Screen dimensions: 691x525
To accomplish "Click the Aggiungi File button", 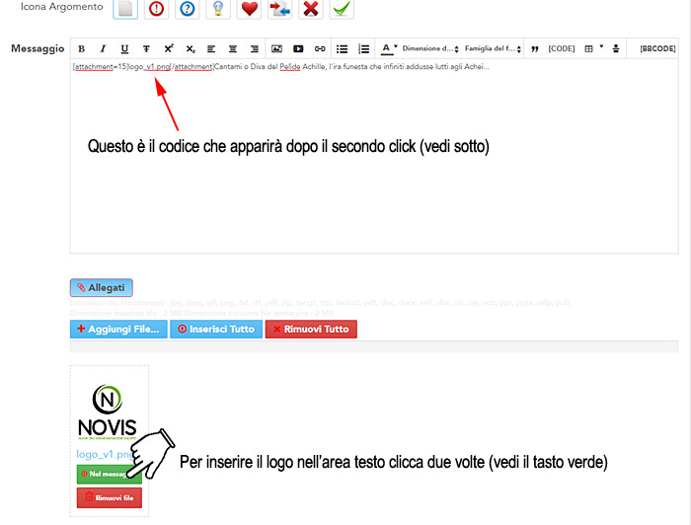I will point(117,329).
